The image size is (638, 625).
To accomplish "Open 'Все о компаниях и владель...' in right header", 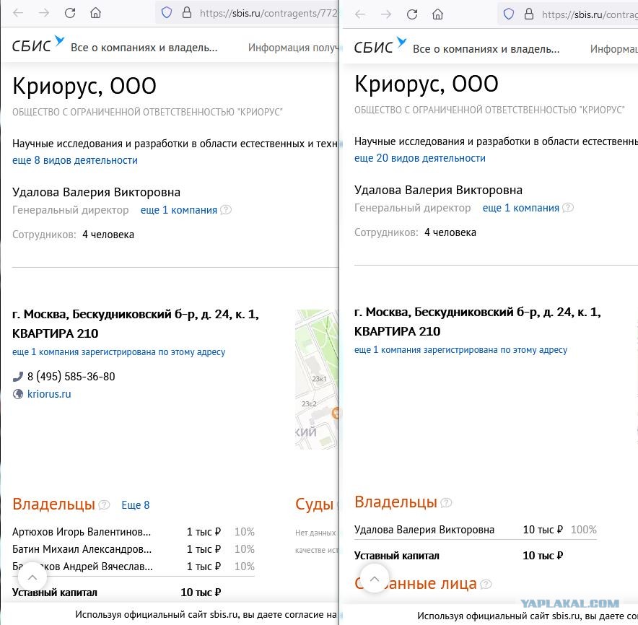I will pos(486,49).
